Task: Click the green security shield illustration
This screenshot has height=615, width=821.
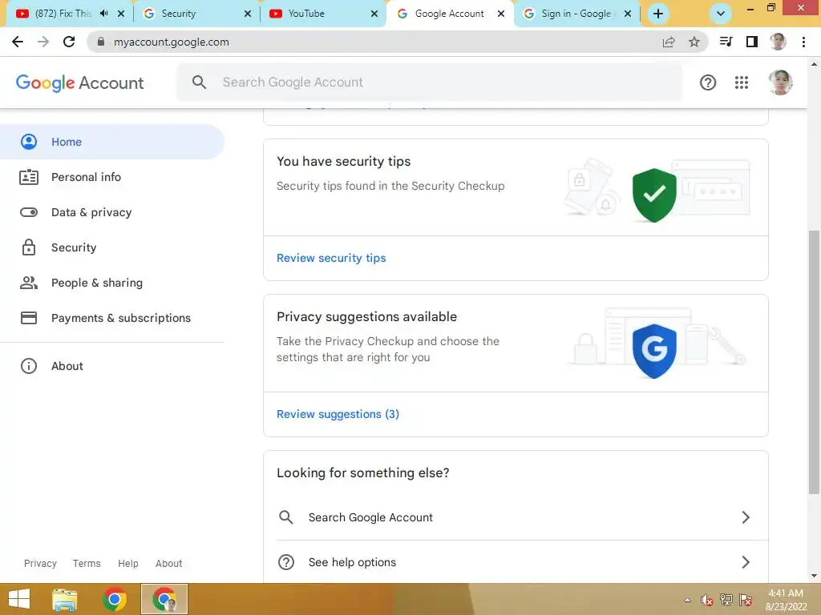Action: tap(654, 195)
